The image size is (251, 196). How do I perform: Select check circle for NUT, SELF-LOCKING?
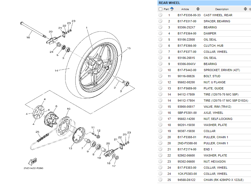coord(160,119)
